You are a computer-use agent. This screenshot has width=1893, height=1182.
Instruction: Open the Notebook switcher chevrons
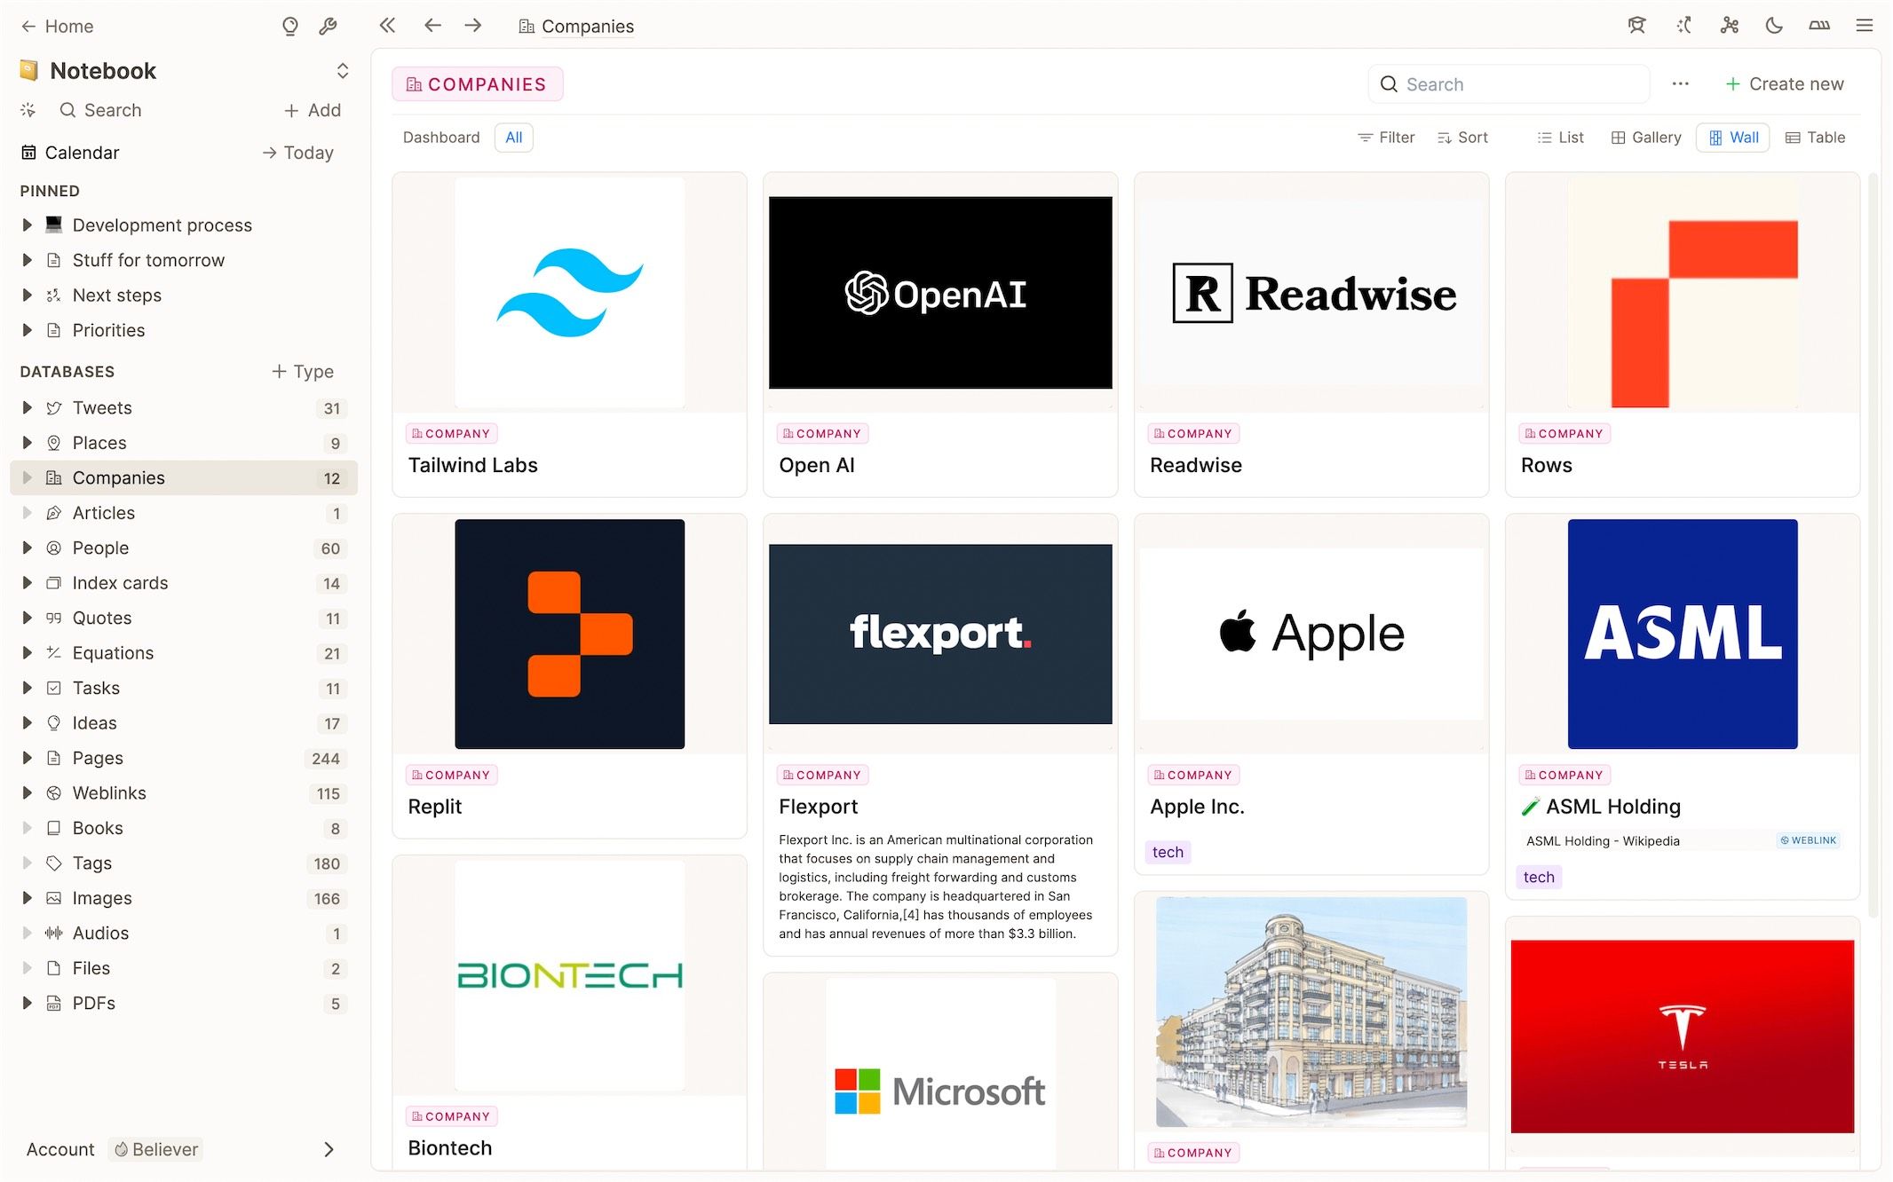tap(342, 71)
